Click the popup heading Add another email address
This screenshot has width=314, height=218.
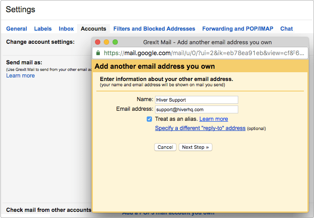click(x=155, y=66)
